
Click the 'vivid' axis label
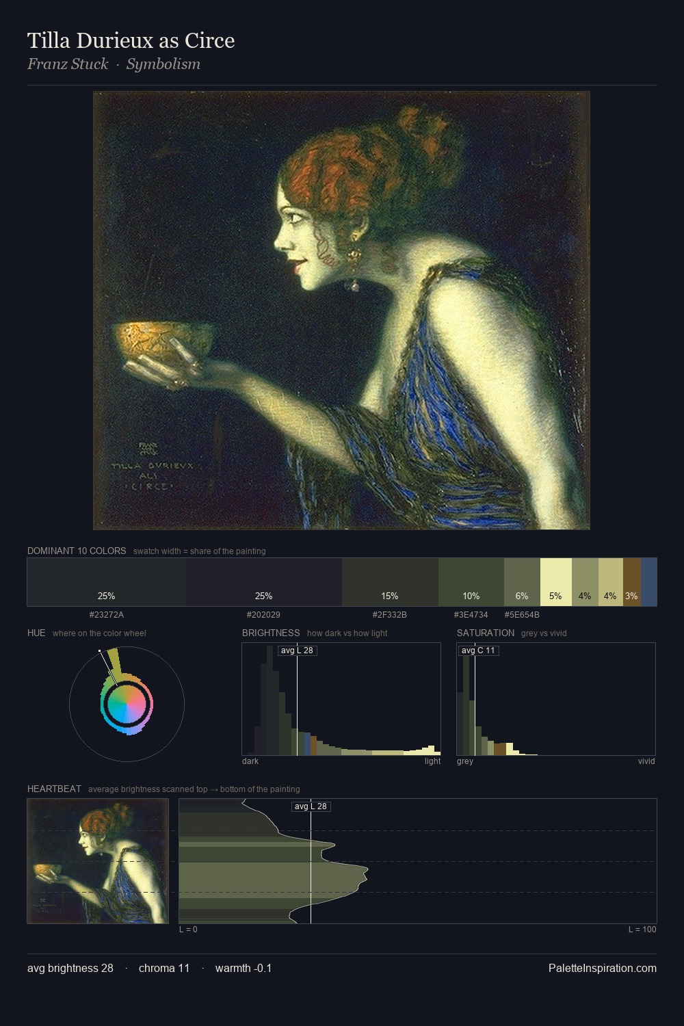[x=646, y=761]
